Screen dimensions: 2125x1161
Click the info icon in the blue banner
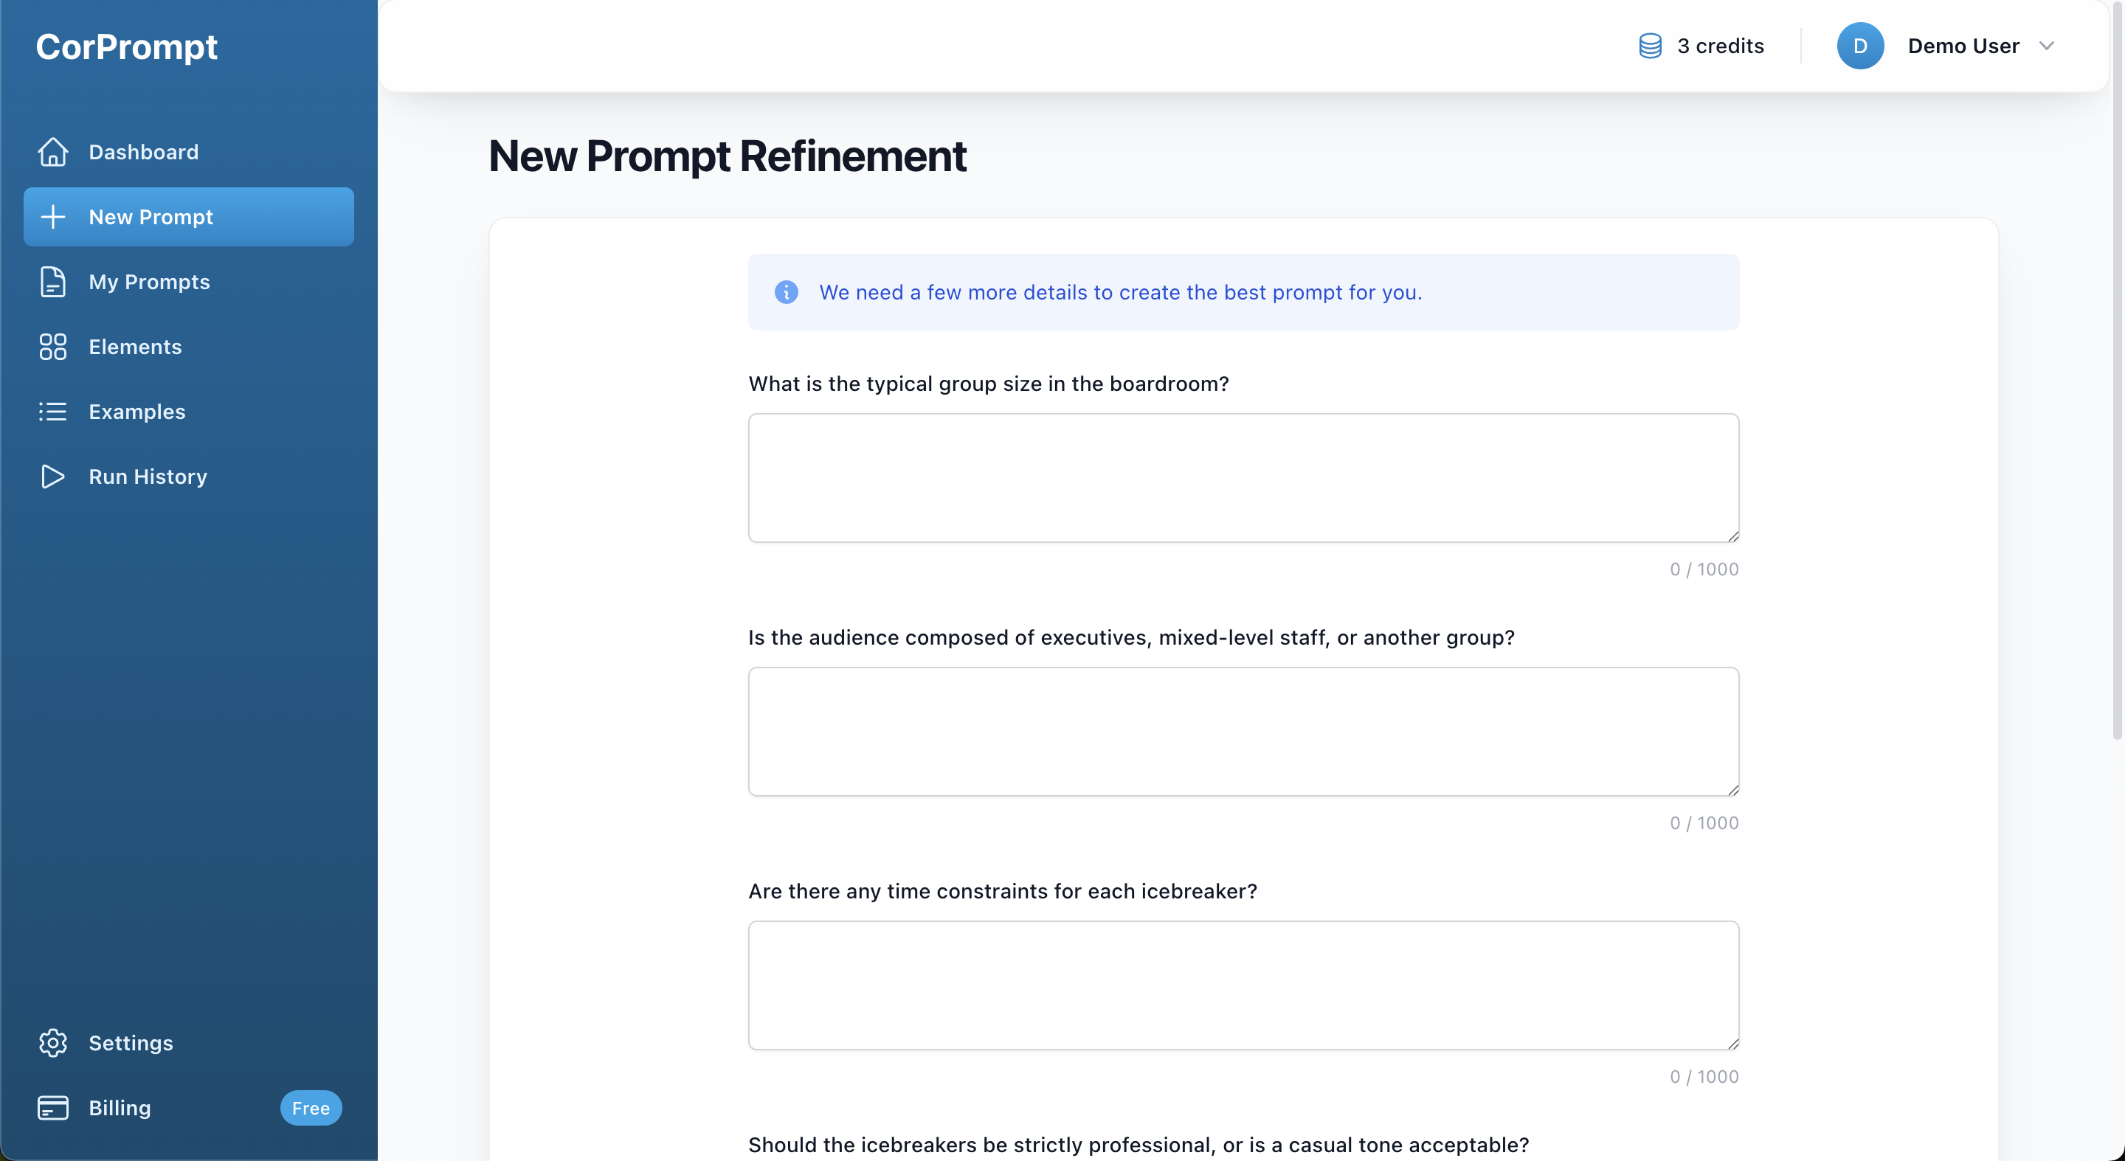786,293
